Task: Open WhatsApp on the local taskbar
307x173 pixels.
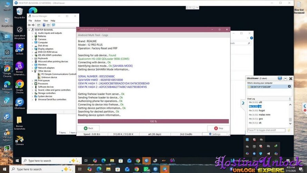Action: [x=146, y=169]
